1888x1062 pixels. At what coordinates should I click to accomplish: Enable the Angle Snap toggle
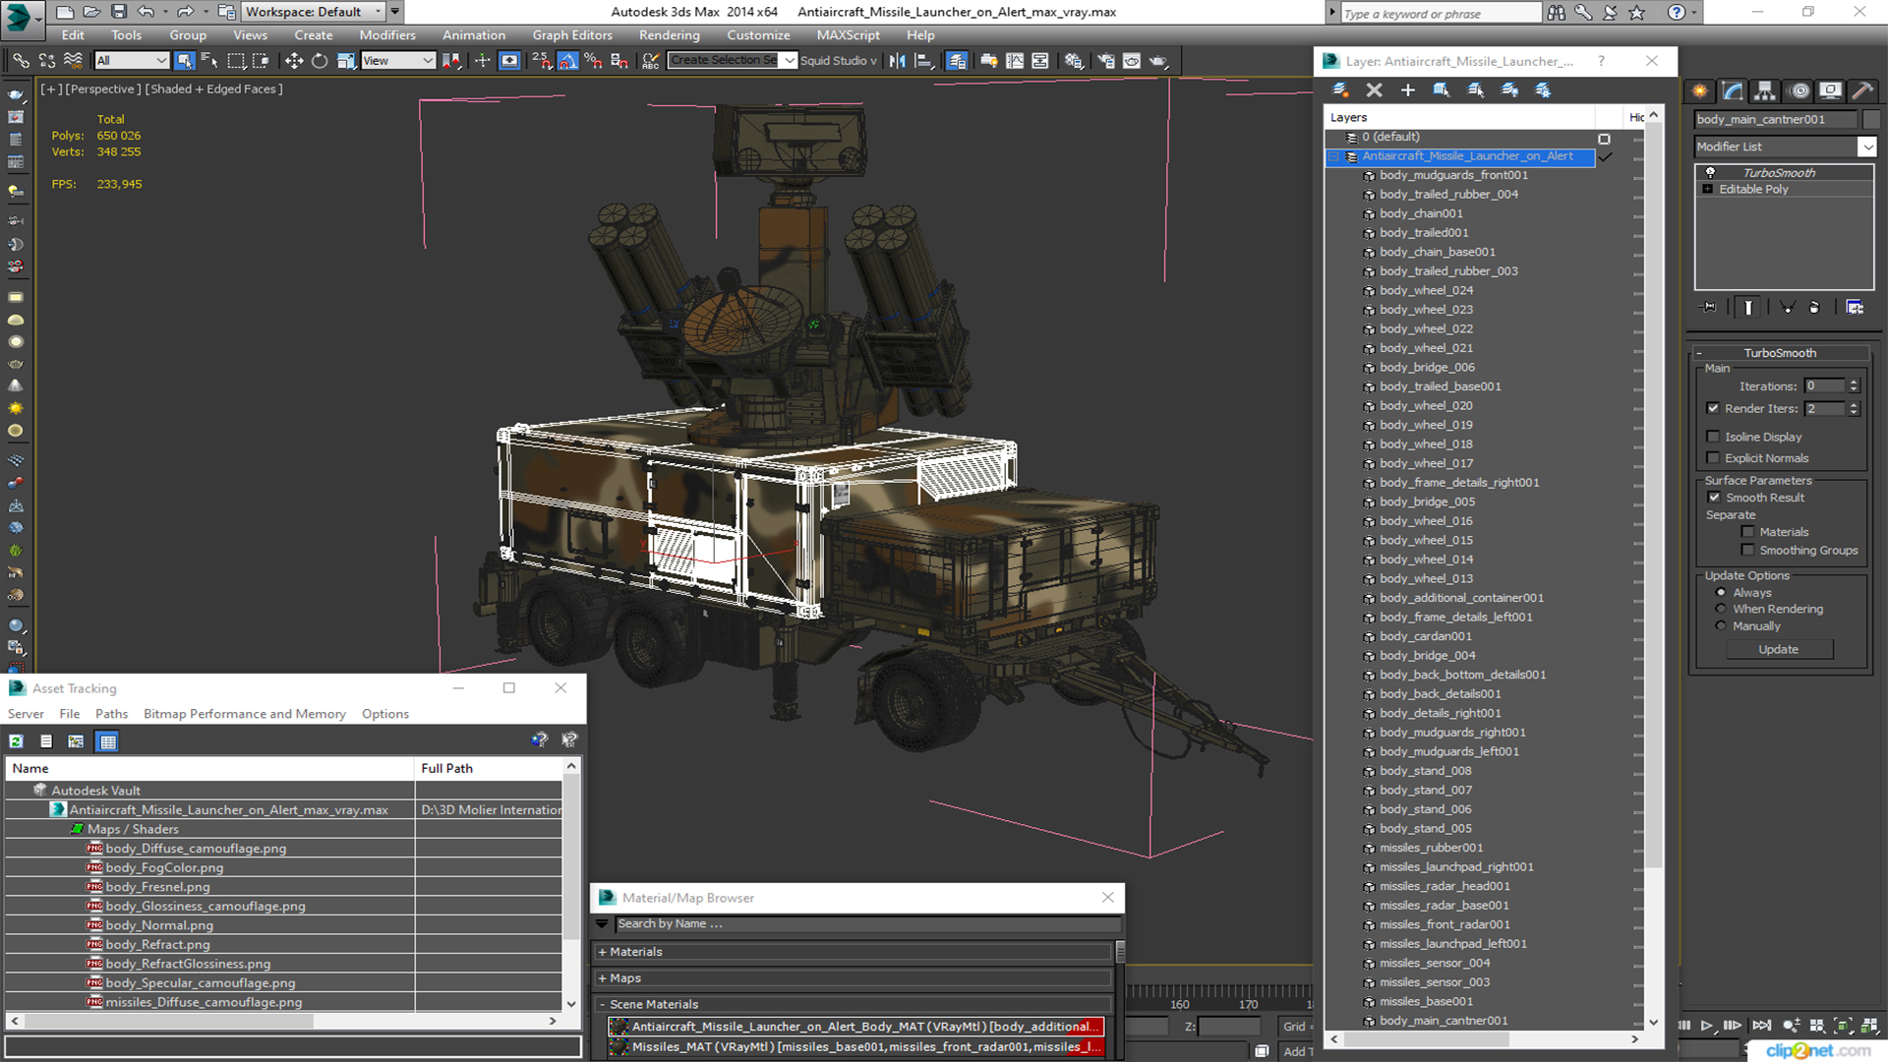(x=567, y=61)
